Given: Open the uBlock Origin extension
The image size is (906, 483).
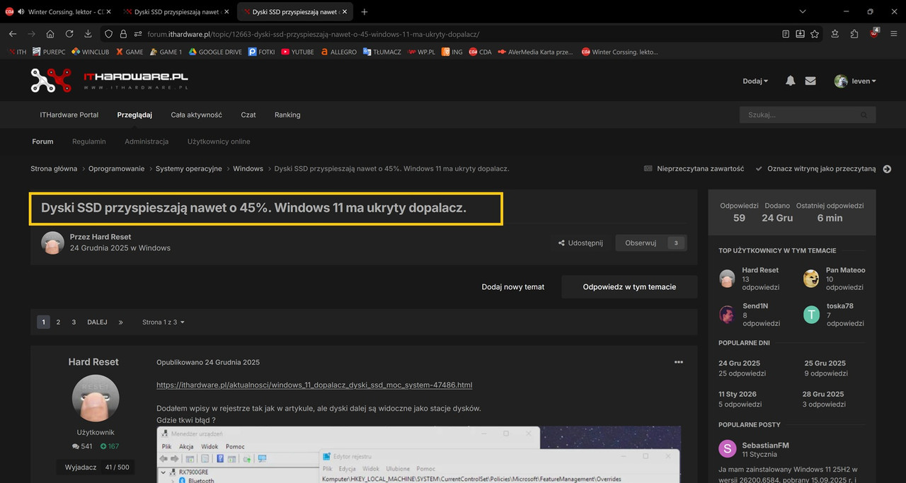Looking at the screenshot, I should pyautogui.click(x=875, y=33).
